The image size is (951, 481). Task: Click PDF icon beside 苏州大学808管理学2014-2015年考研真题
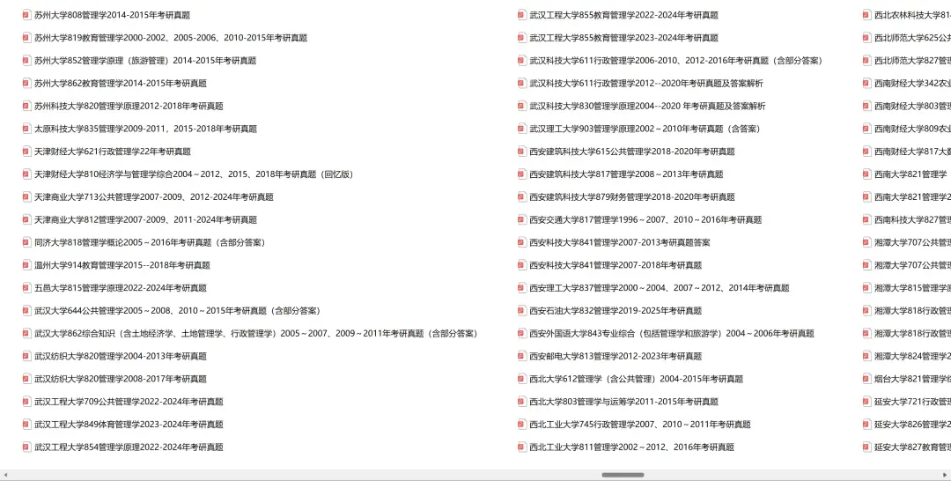[x=26, y=15]
